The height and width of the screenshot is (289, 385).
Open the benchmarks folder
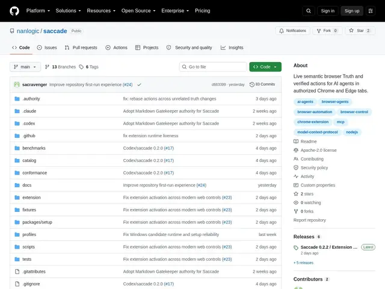pyautogui.click(x=34, y=148)
